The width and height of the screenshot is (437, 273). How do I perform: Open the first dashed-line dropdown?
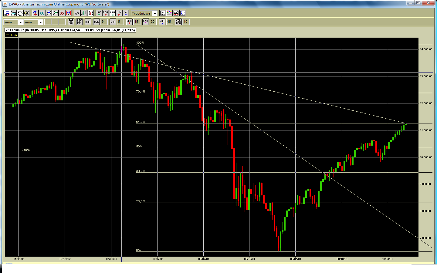(x=13, y=22)
